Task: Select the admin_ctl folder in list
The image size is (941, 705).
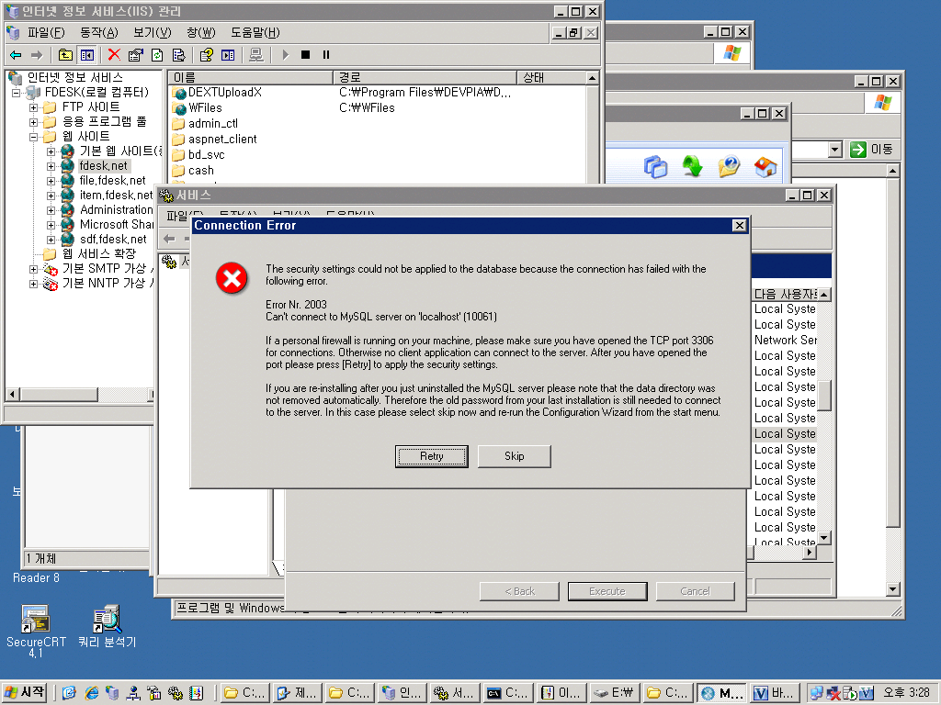Action: click(212, 123)
